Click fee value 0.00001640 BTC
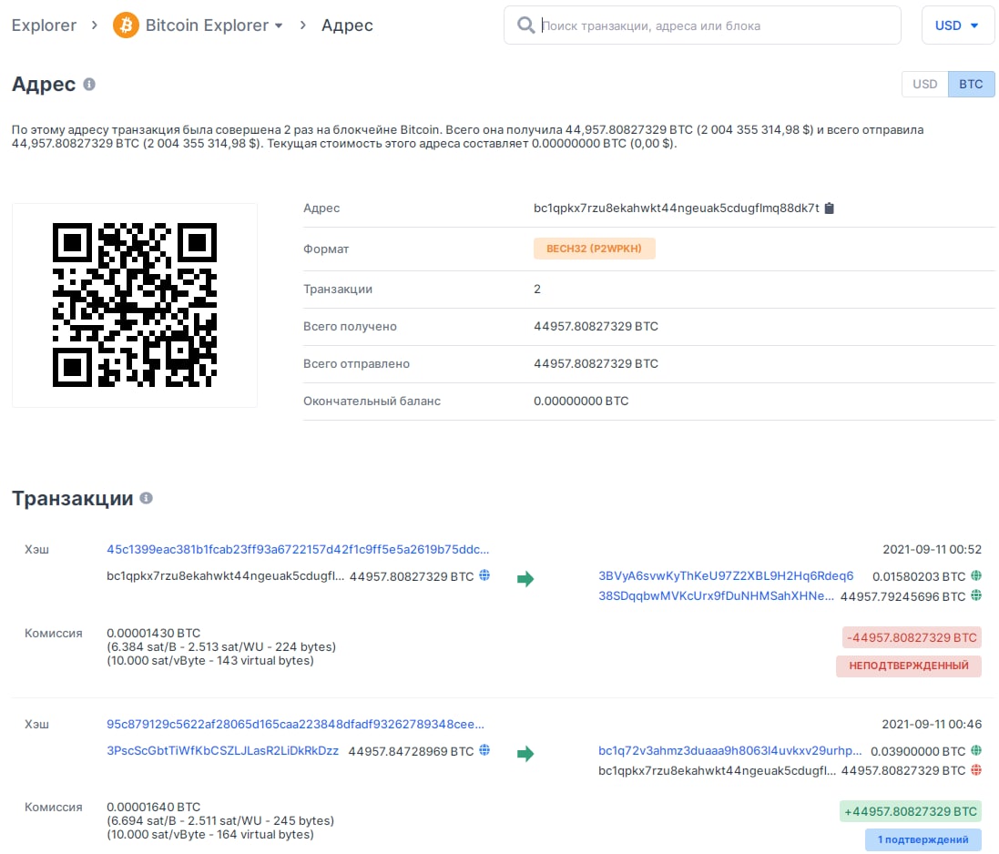The width and height of the screenshot is (999, 854). tap(154, 807)
